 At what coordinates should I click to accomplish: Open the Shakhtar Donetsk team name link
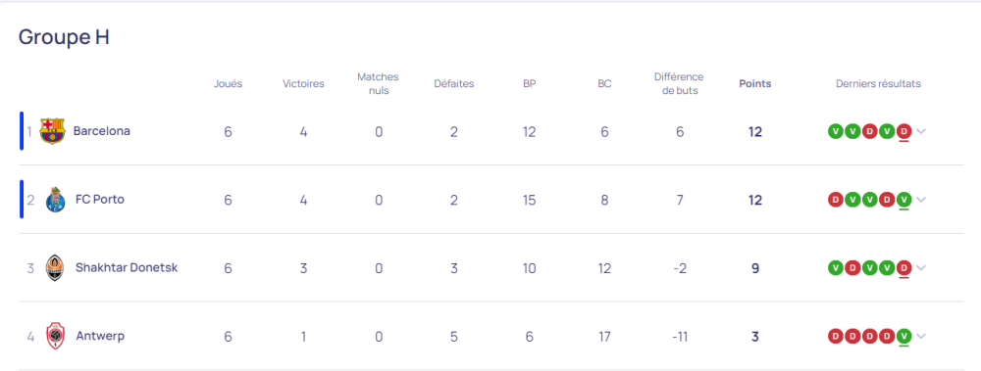tap(127, 267)
